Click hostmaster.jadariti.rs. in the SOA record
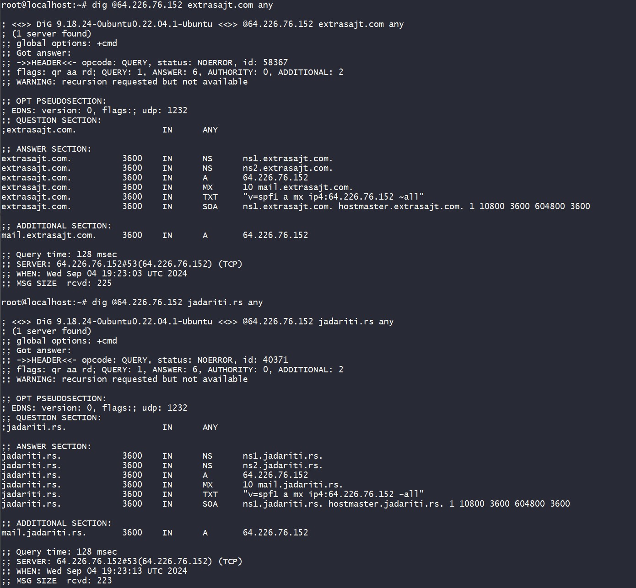 point(386,504)
